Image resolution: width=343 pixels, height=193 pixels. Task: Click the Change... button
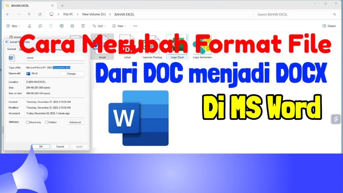point(72,73)
